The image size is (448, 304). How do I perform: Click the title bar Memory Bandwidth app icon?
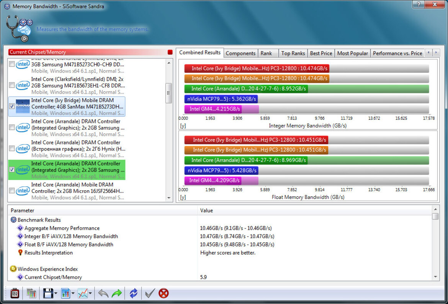pyautogui.click(x=7, y=6)
